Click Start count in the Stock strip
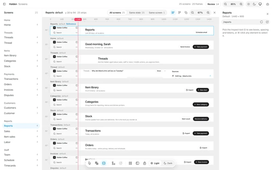272x170 pixels. click(x=186, y=119)
